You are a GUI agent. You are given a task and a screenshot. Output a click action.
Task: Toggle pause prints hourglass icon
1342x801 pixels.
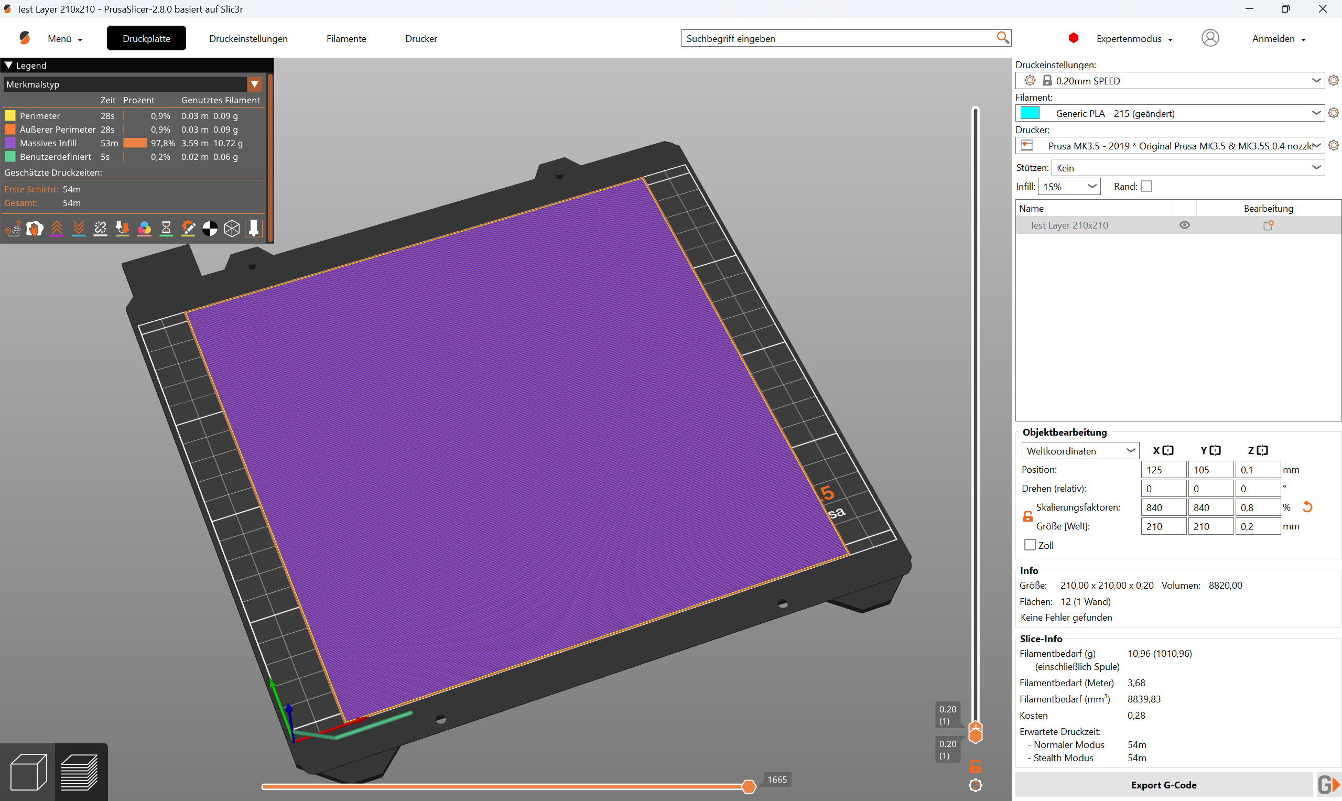click(x=166, y=229)
